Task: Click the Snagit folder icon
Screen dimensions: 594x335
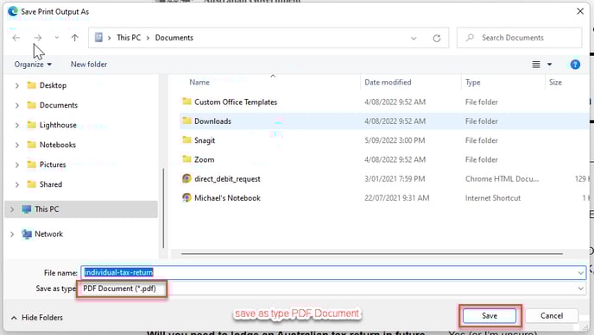Action: (x=186, y=140)
